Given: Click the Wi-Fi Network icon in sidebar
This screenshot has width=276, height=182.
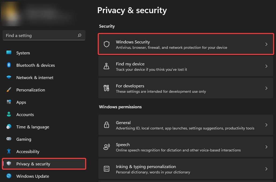Looking at the screenshot, I should [x=9, y=77].
